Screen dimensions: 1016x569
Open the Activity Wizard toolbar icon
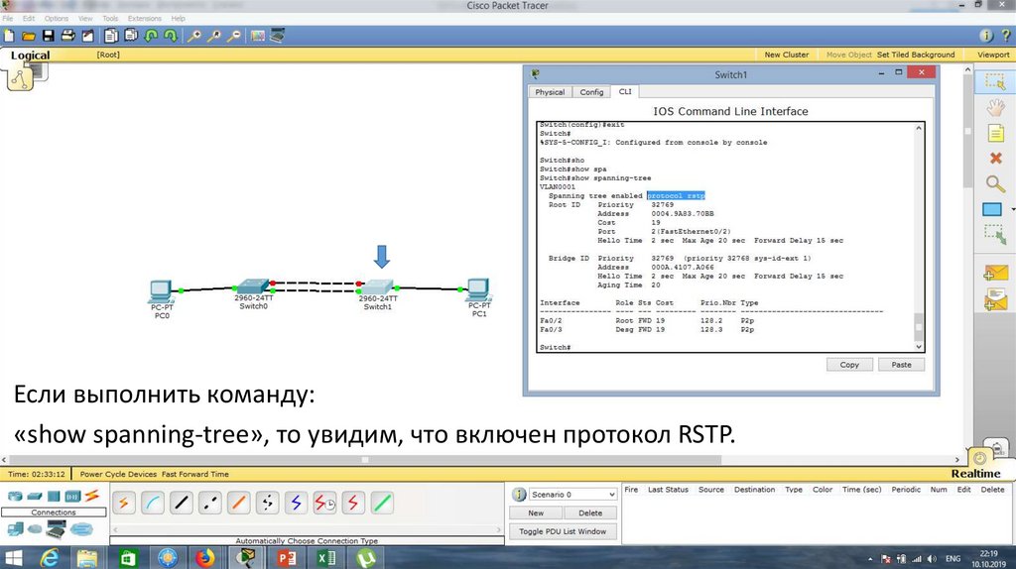coord(87,36)
